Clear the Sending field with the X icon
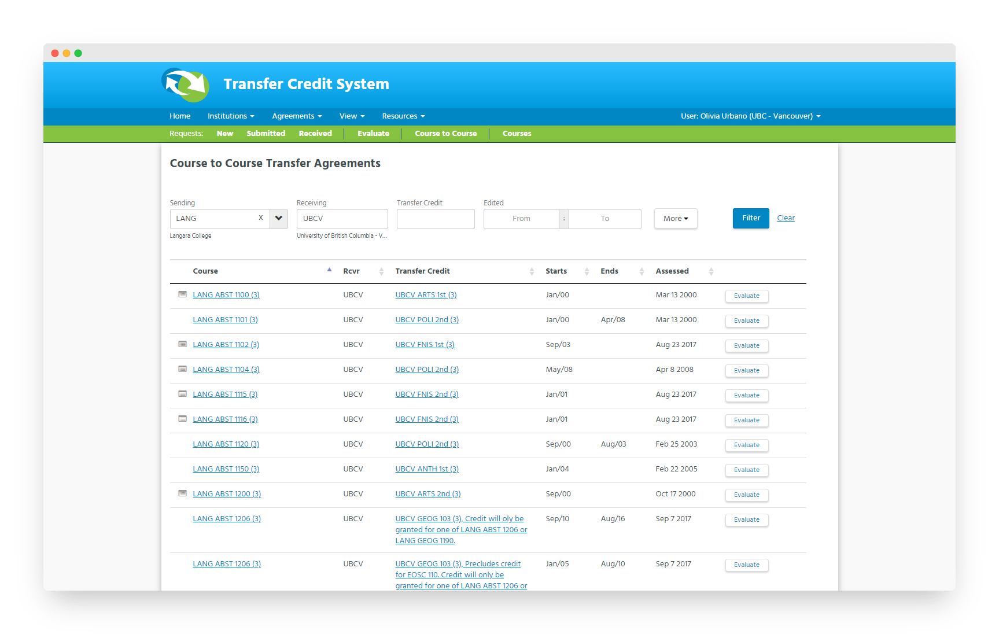 point(261,218)
